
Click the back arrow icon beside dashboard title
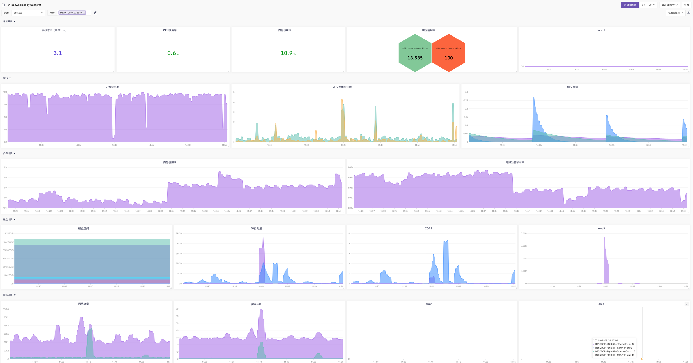click(3, 5)
